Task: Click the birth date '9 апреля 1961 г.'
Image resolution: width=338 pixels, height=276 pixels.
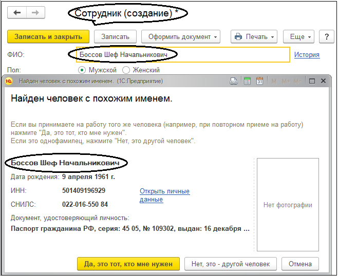Action: 88,177
